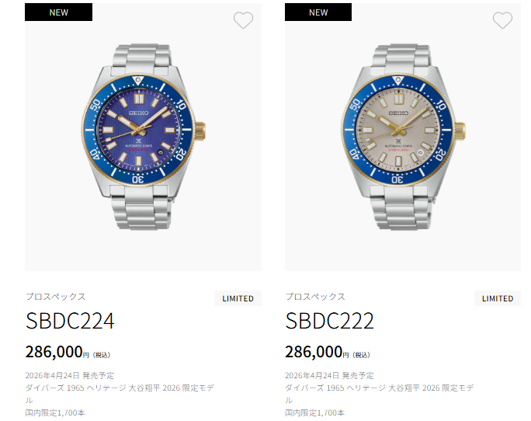Open the blue-dial SBDC224 watch image
Screen dimensions: 531x421
(144, 137)
